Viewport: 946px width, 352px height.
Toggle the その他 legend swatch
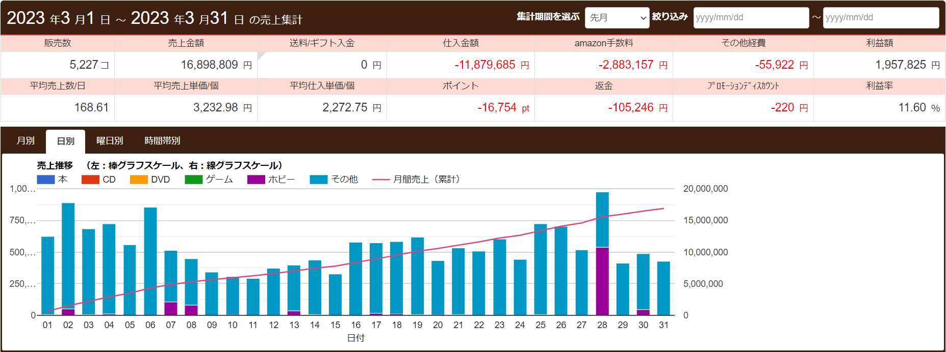[x=318, y=180]
